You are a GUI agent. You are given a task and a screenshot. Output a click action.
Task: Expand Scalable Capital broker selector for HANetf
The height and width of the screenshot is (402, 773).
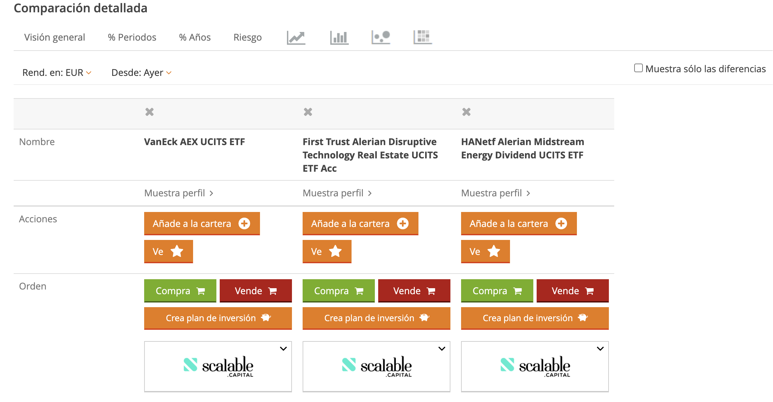point(600,349)
